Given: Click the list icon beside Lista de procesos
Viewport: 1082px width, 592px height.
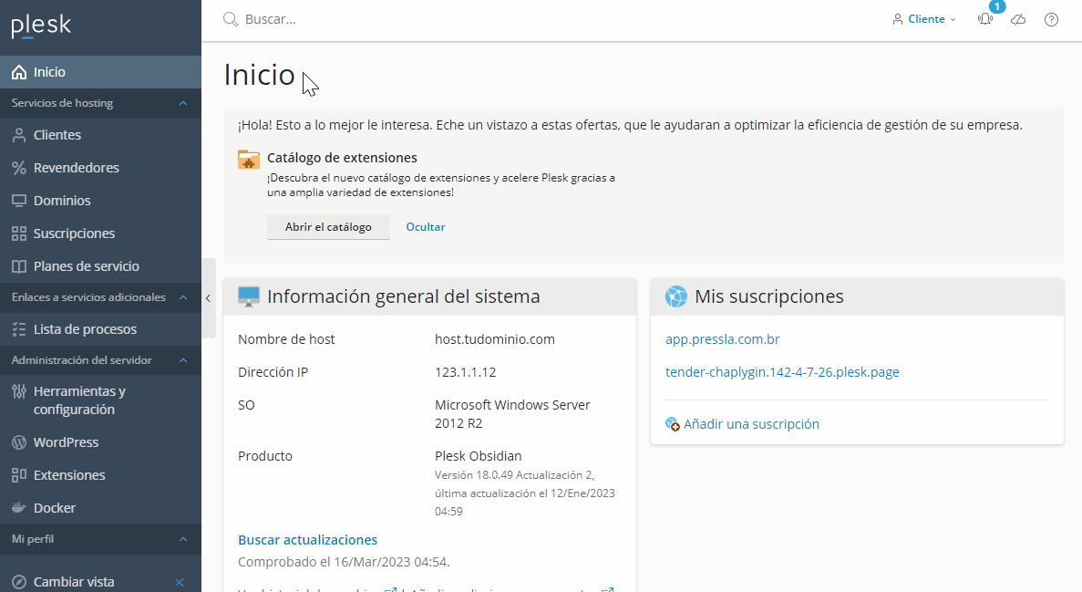Looking at the screenshot, I should click(19, 329).
